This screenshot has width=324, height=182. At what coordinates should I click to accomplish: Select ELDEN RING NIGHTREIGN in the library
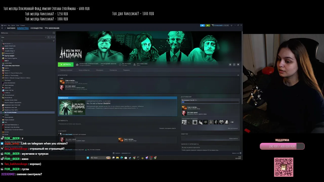click(12, 66)
